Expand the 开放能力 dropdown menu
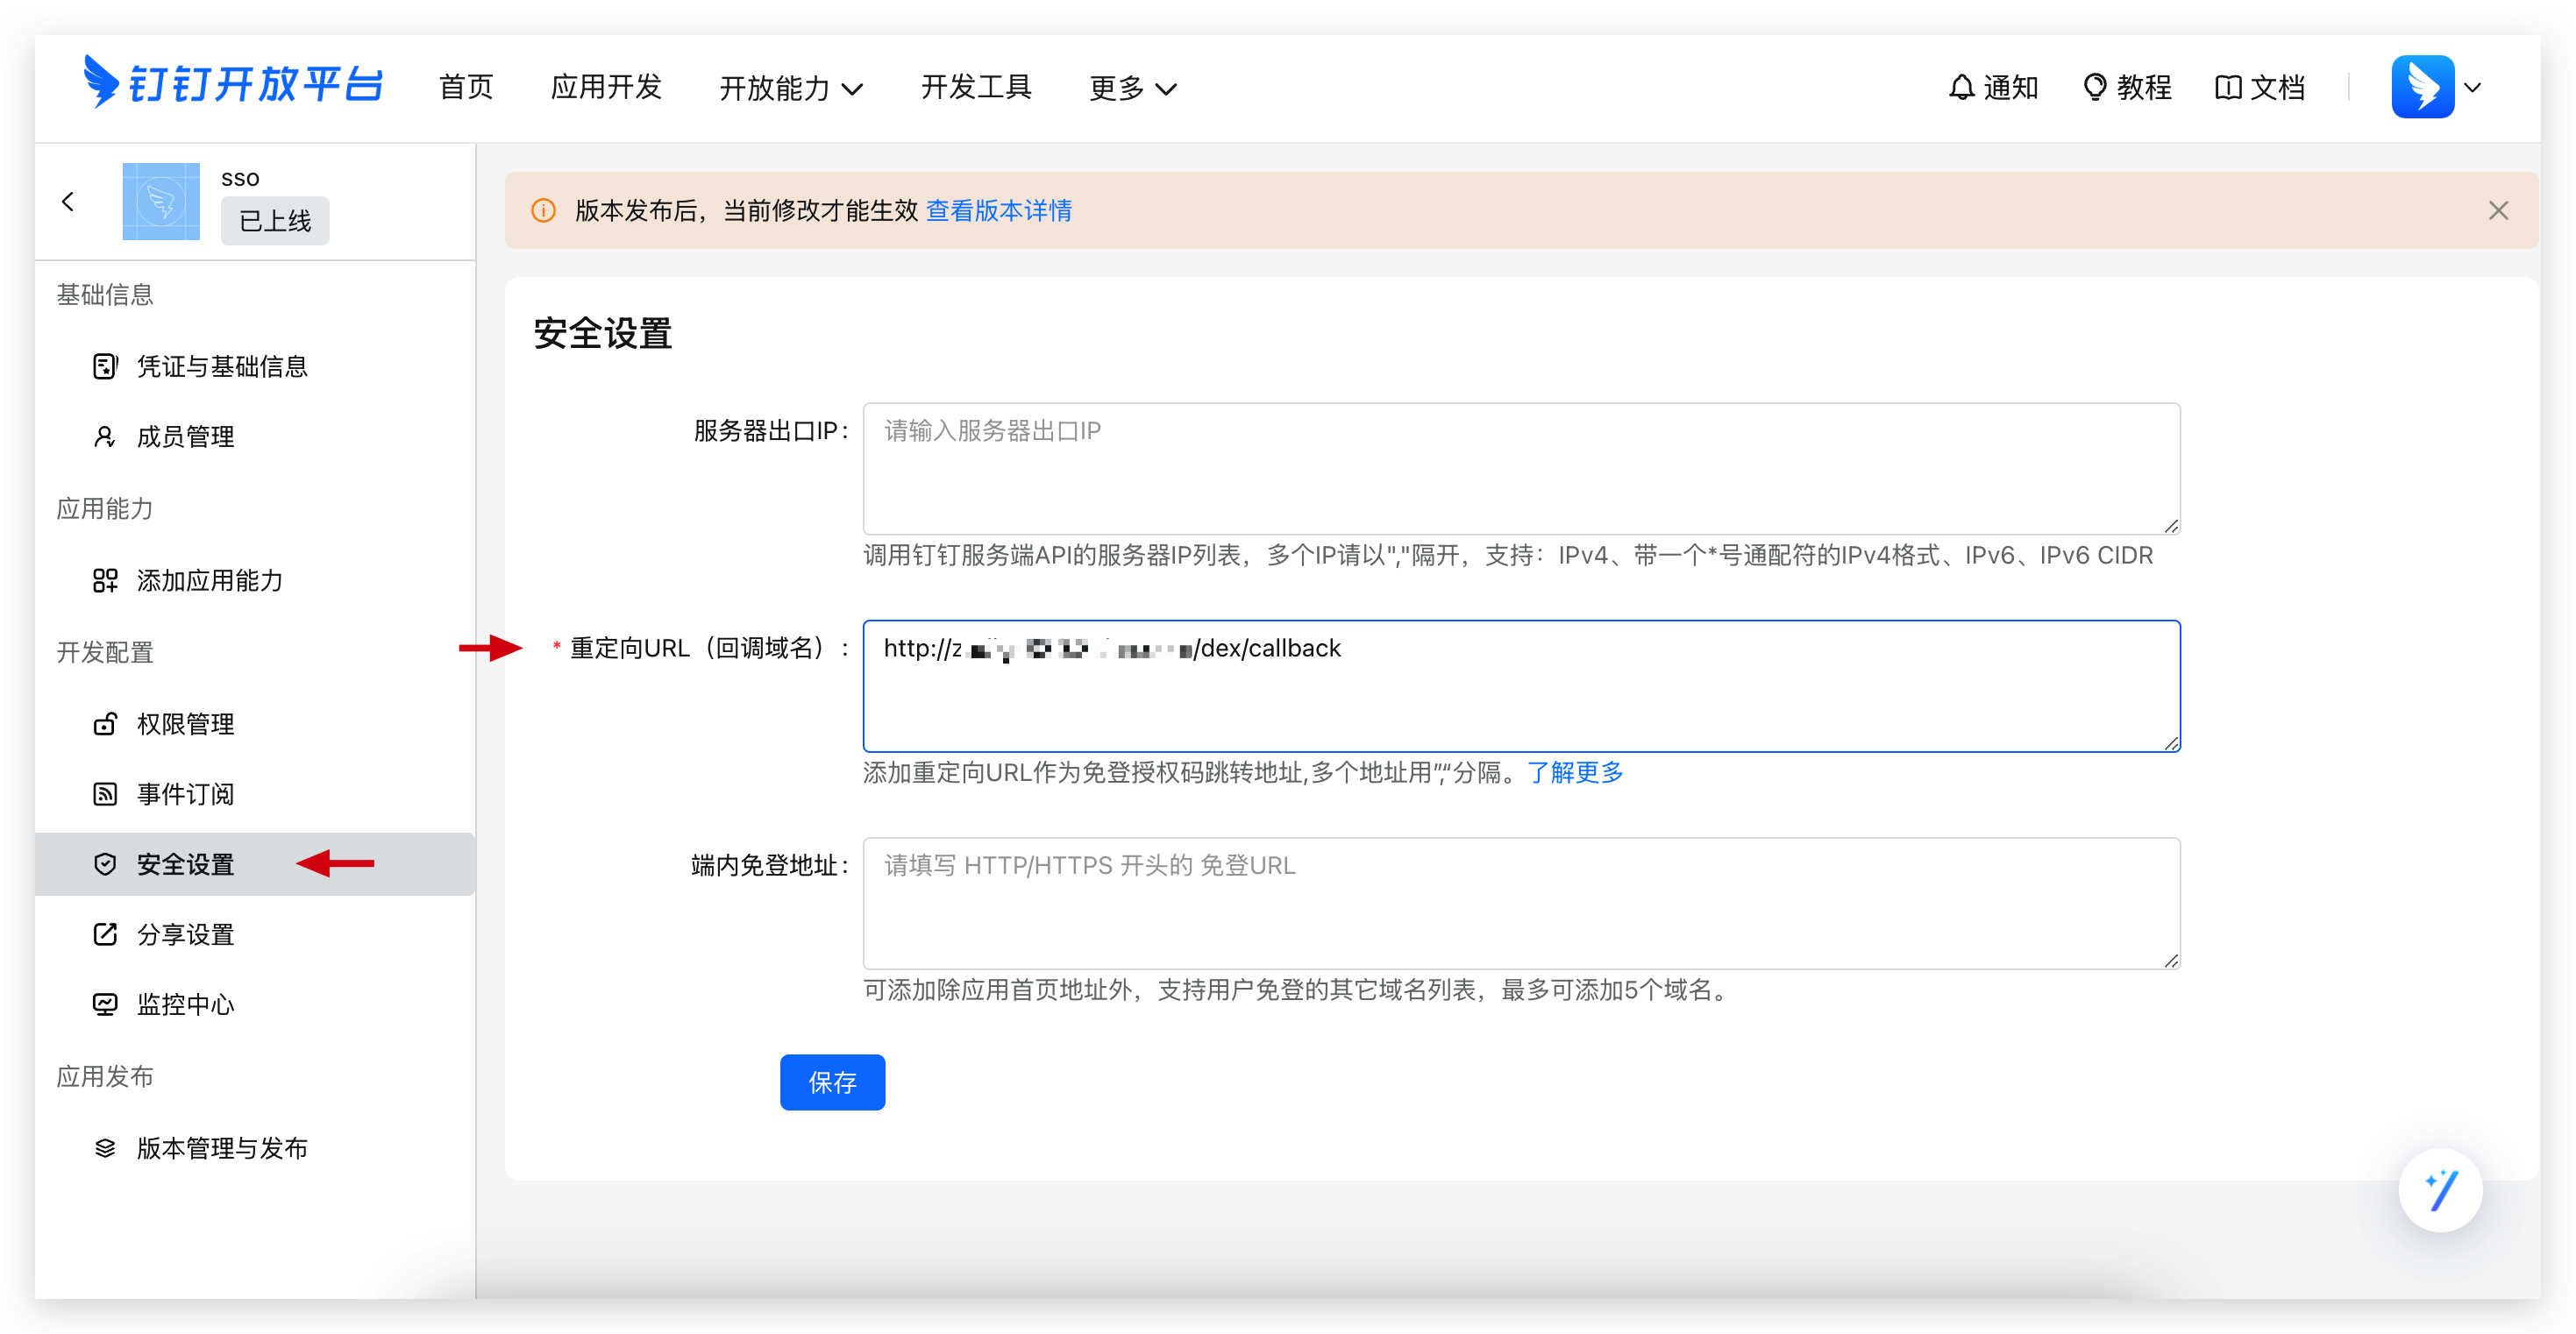The height and width of the screenshot is (1334, 2576). [790, 88]
